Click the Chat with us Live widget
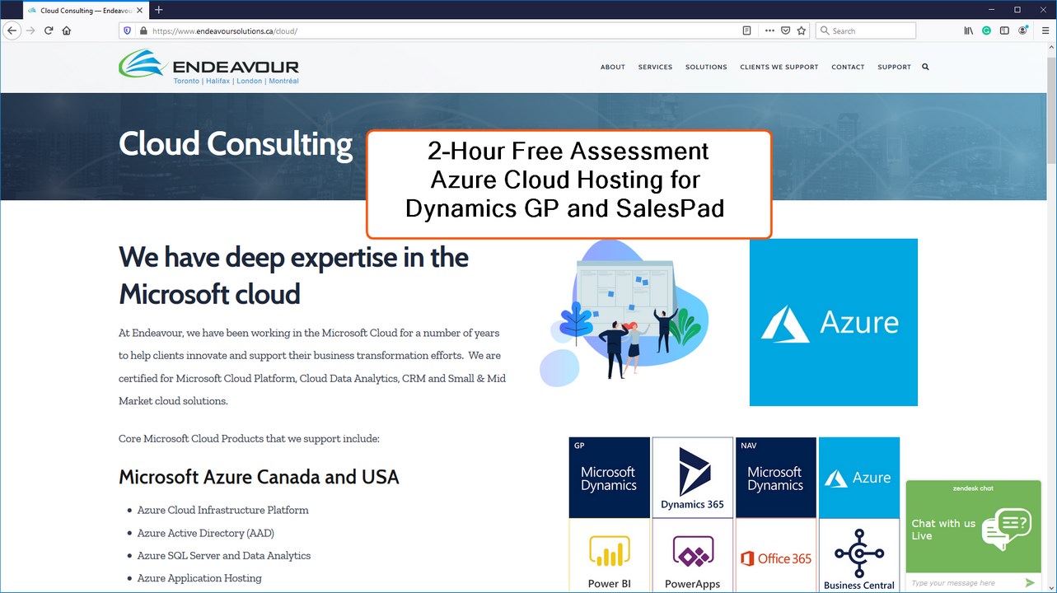Image resolution: width=1057 pixels, height=593 pixels. 973,530
